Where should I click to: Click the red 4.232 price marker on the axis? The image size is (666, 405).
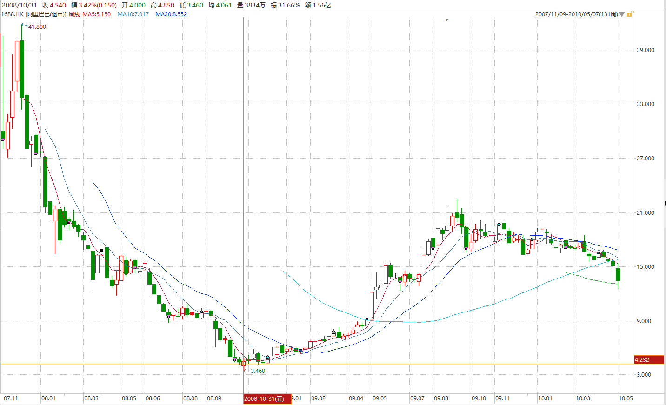coord(649,360)
